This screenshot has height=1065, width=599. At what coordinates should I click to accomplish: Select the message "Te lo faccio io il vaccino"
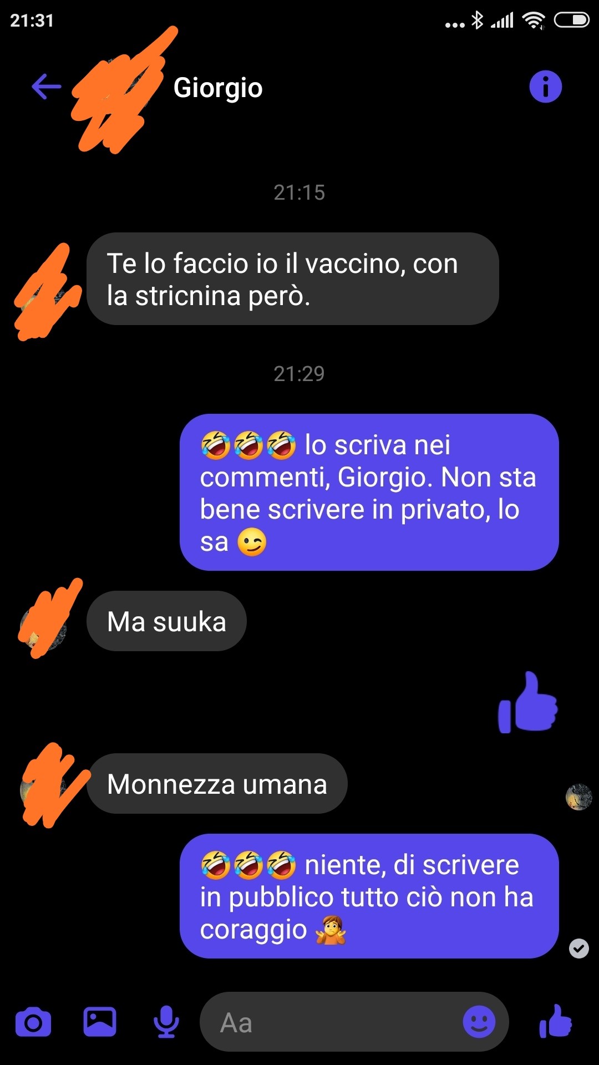tap(293, 279)
